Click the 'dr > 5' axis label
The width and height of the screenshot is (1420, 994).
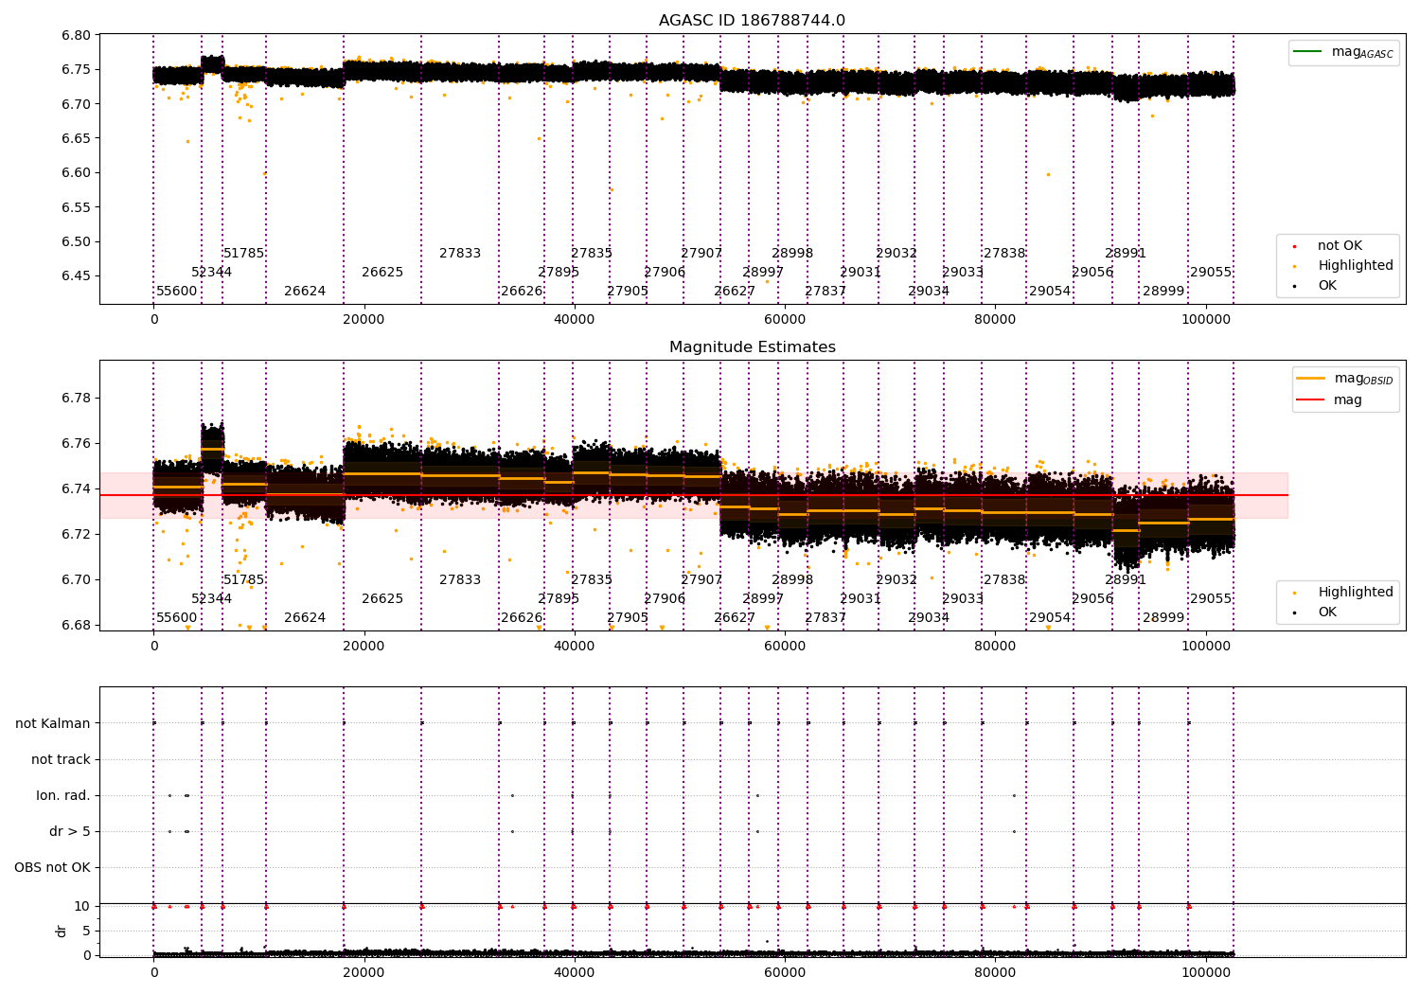pyautogui.click(x=70, y=831)
